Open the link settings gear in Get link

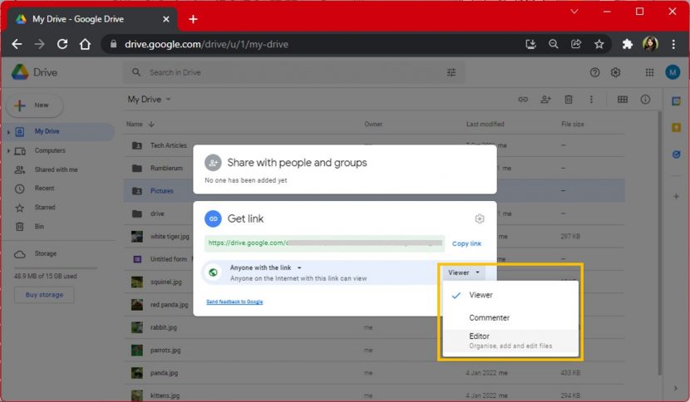[x=480, y=218]
